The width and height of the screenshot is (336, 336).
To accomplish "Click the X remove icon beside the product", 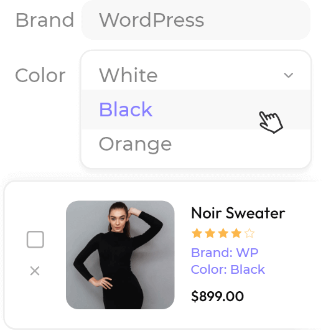I will coord(35,271).
